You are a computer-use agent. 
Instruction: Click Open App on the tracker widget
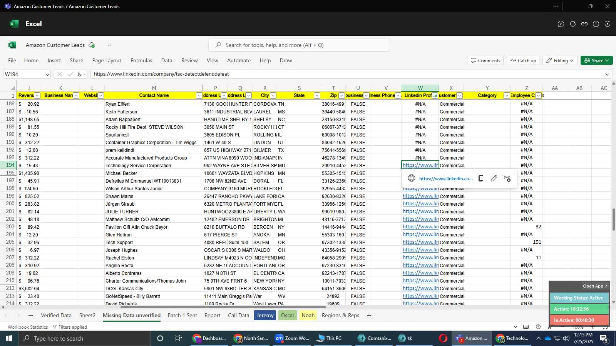[595, 286]
